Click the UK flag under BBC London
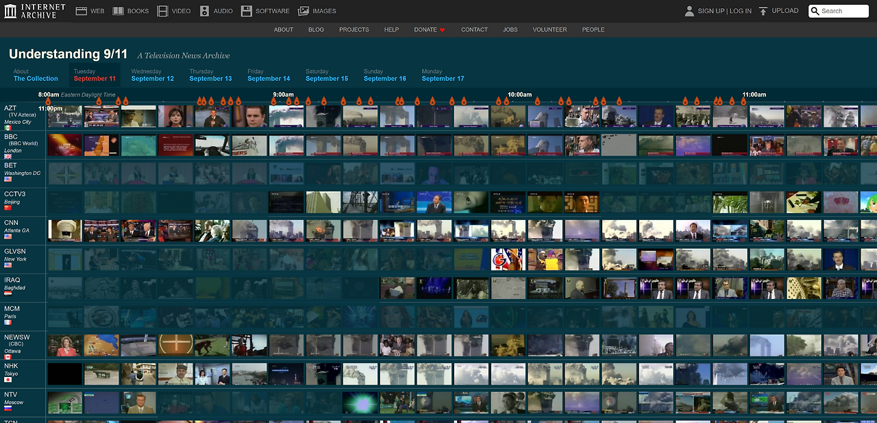 tap(8, 156)
